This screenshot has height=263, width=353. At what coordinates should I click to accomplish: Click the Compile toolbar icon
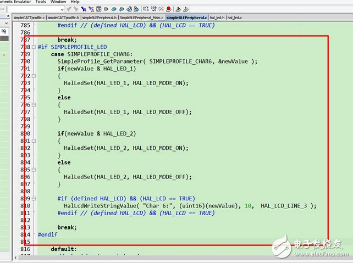(x=146, y=9)
